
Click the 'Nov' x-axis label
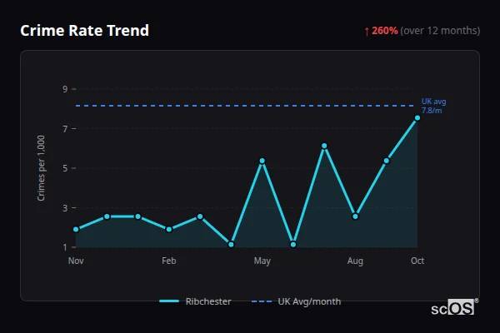pyautogui.click(x=76, y=261)
